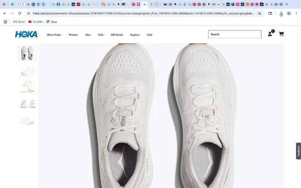Open the Men menu

[x=88, y=35]
